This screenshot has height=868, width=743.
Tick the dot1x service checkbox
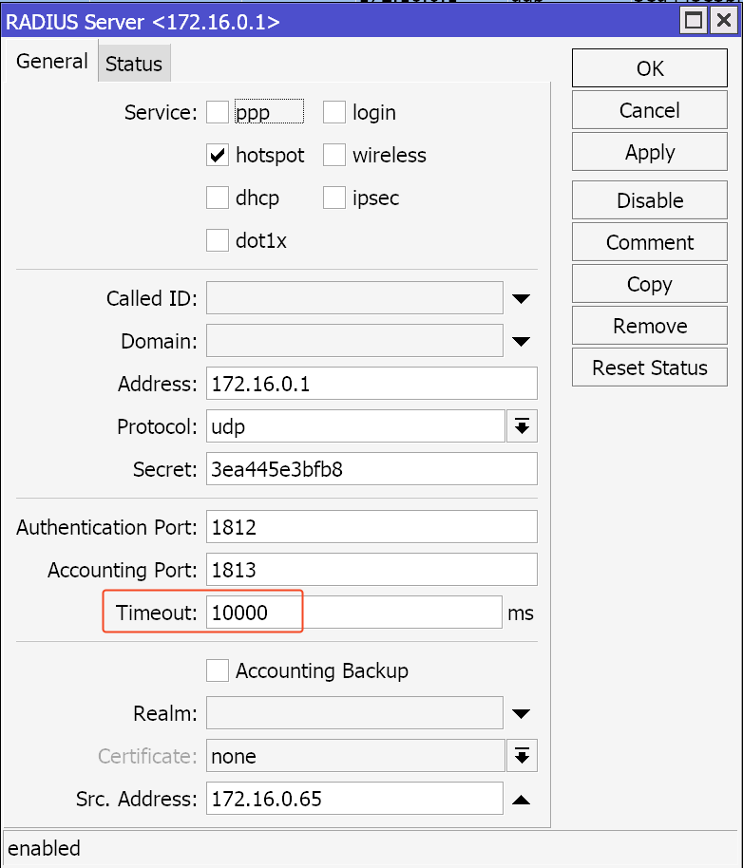click(217, 240)
